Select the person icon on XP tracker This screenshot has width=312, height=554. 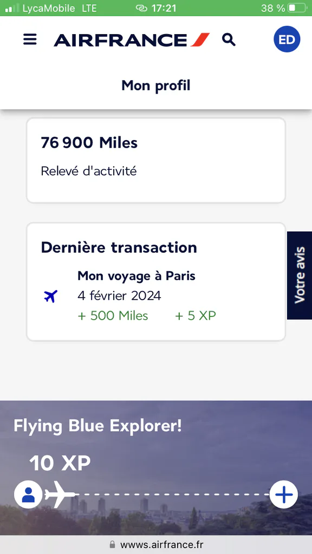point(28,494)
